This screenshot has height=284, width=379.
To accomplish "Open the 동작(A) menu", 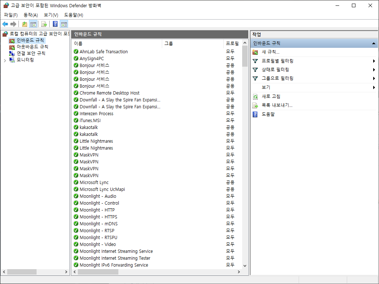I will 31,15.
